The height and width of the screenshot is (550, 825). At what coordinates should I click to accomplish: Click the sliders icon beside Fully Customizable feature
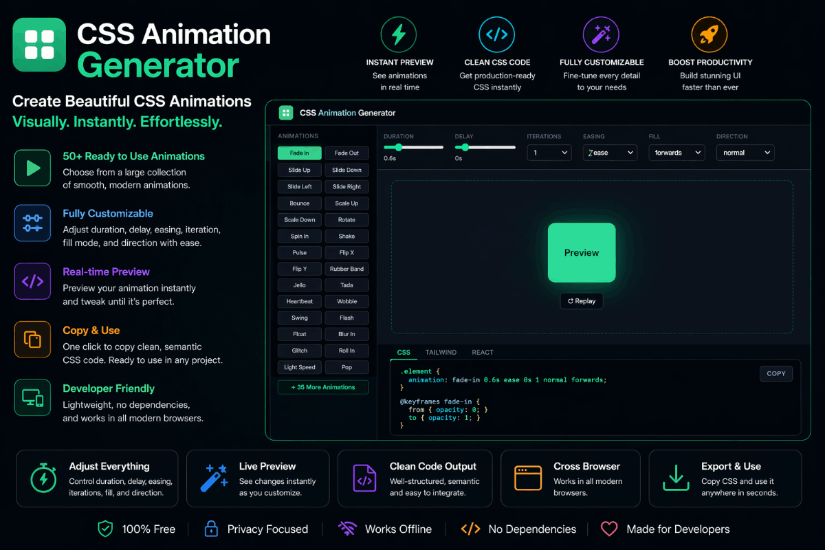pos(33,223)
